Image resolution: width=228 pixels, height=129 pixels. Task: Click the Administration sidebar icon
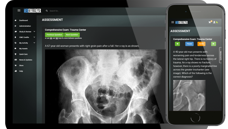(15, 26)
